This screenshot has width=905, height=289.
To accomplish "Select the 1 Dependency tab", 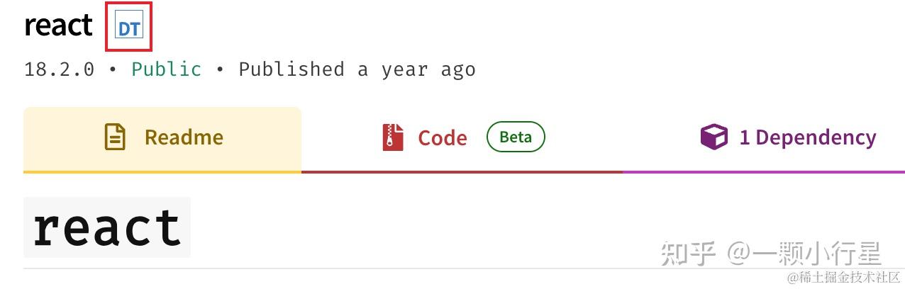I will [764, 138].
